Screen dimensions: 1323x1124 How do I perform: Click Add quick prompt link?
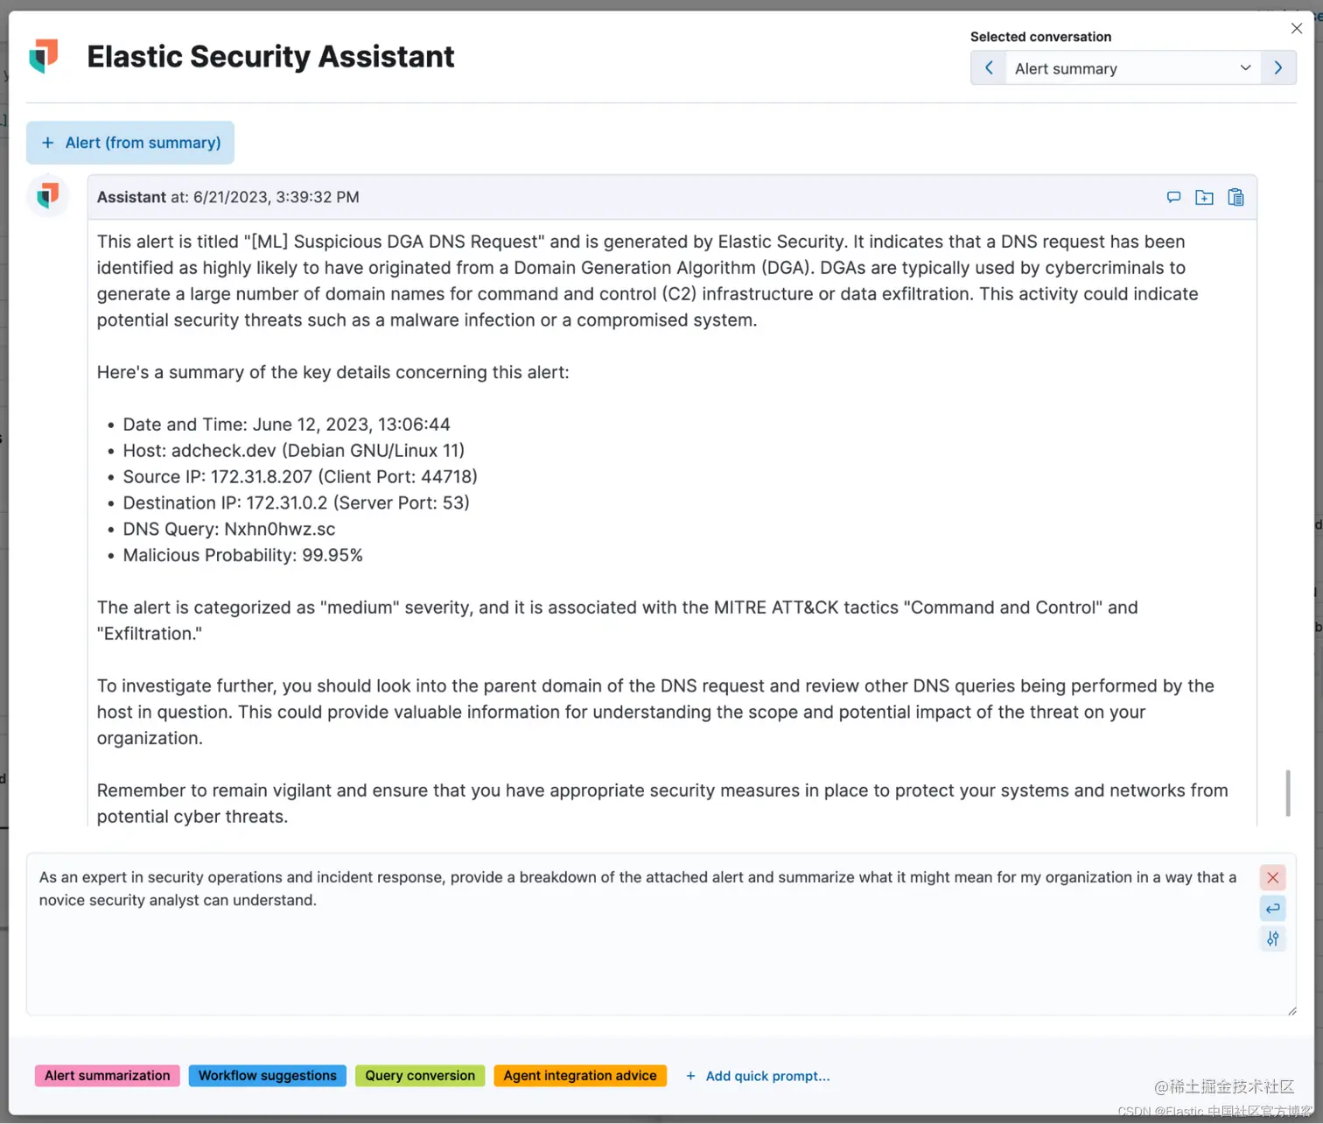point(758,1076)
